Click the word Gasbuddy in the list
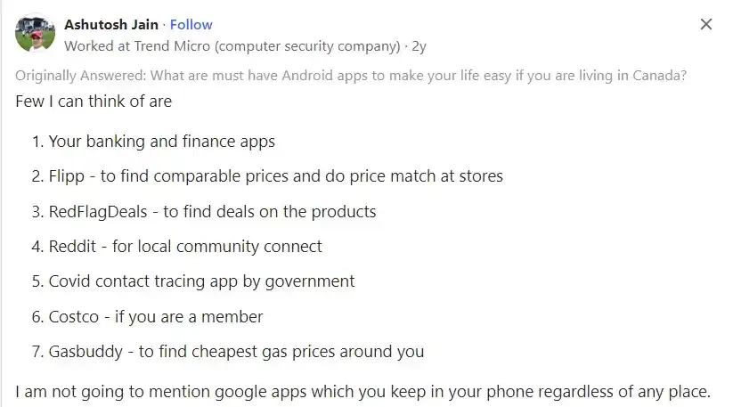Viewport: 733px width, 407px height. tap(86, 352)
